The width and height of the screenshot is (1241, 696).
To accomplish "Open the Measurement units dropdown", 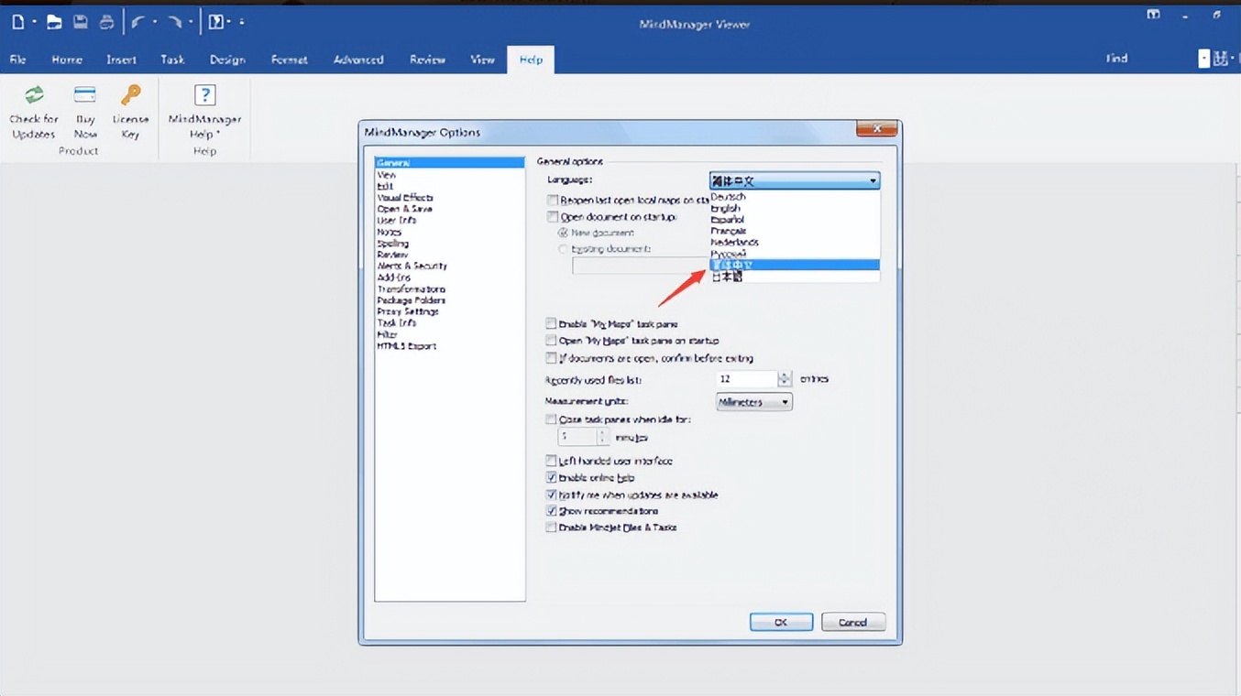I will click(x=753, y=402).
